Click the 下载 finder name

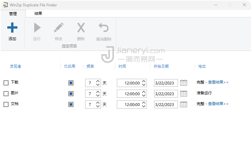pyautogui.click(x=15, y=82)
